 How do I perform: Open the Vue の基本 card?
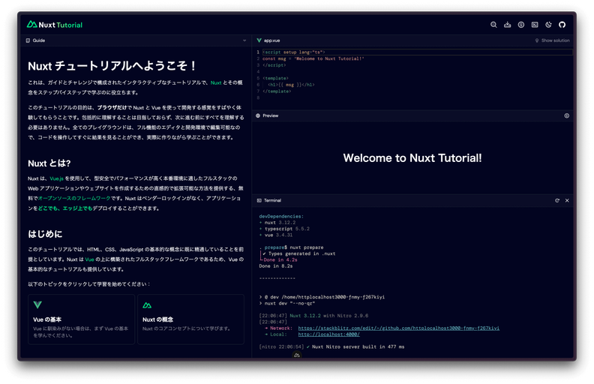81,319
